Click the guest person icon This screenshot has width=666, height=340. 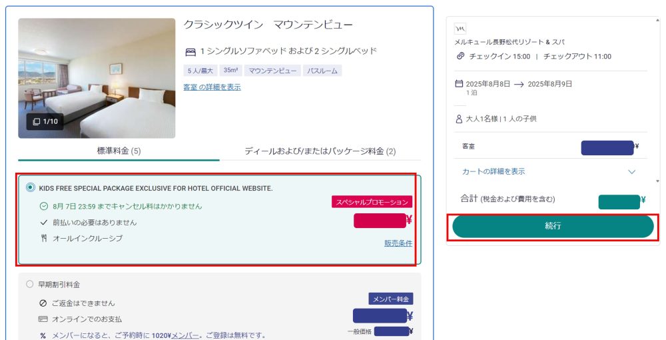click(x=459, y=119)
